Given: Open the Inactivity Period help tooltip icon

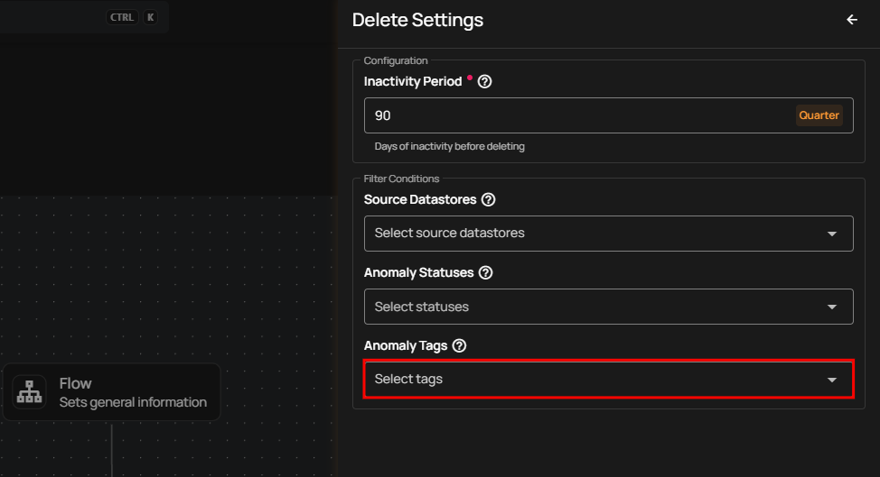Looking at the screenshot, I should point(484,81).
